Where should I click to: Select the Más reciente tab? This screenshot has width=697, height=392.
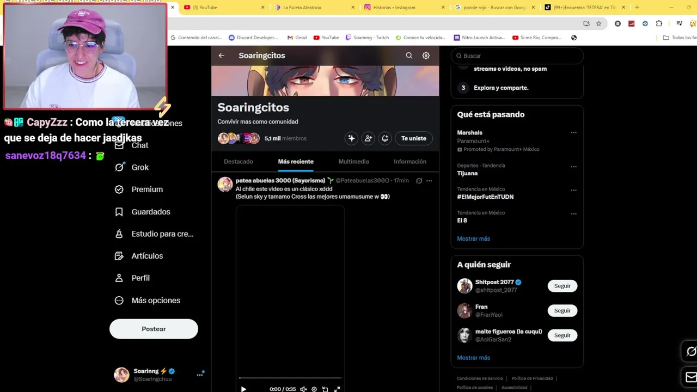tap(296, 162)
